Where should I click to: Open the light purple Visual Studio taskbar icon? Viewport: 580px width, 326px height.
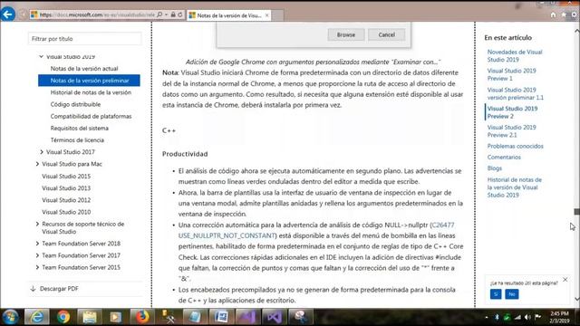pyautogui.click(x=247, y=317)
